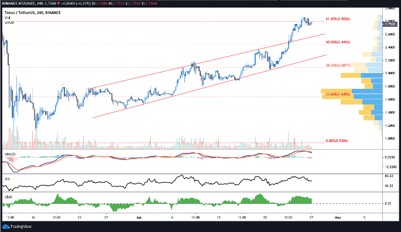Click the 50.00% (2.4452) Fibonacci label
Viewport: 401px width, 232px height.
tap(338, 42)
